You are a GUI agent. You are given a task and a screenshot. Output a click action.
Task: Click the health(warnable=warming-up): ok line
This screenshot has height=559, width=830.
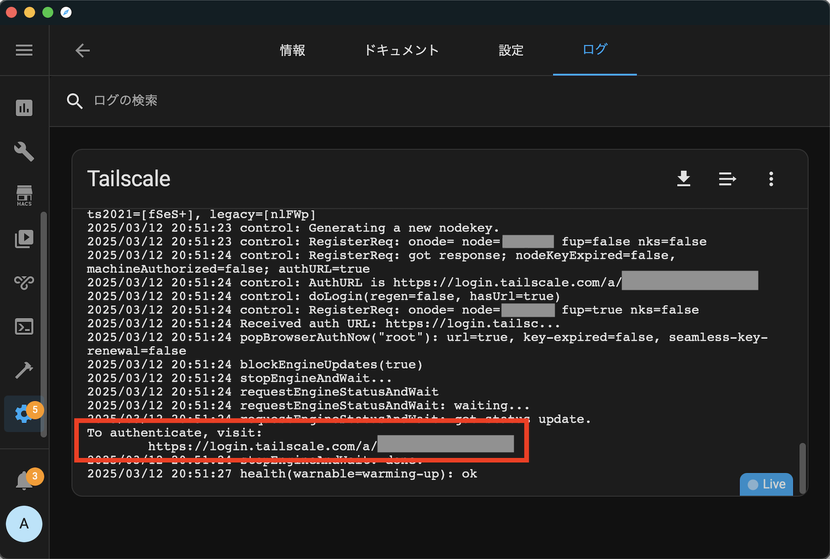pyautogui.click(x=282, y=473)
